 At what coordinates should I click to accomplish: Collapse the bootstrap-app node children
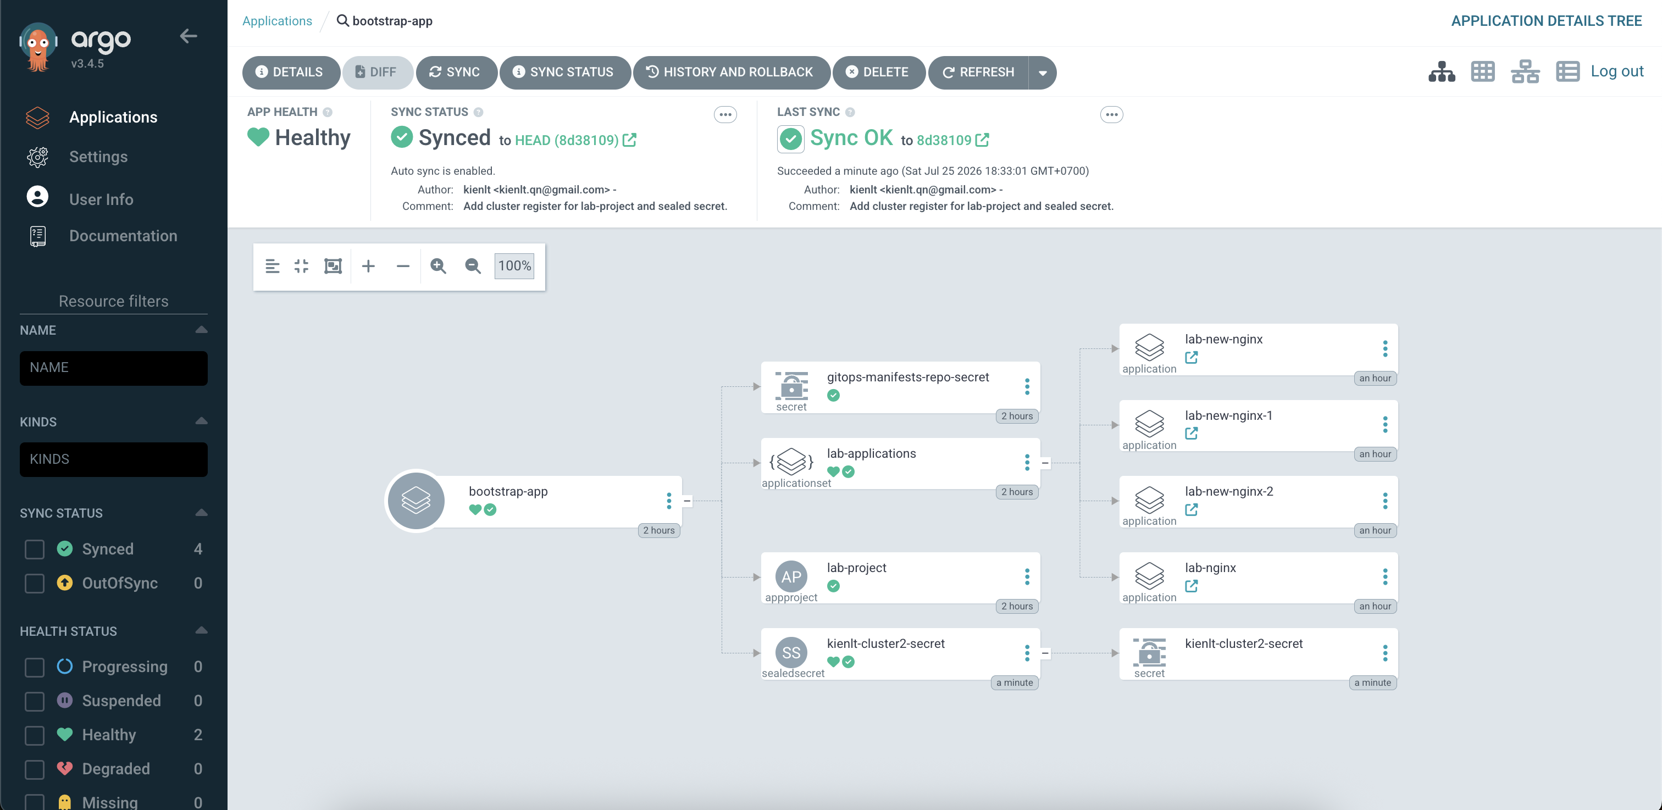tap(687, 501)
